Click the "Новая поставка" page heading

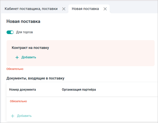(x=23, y=22)
